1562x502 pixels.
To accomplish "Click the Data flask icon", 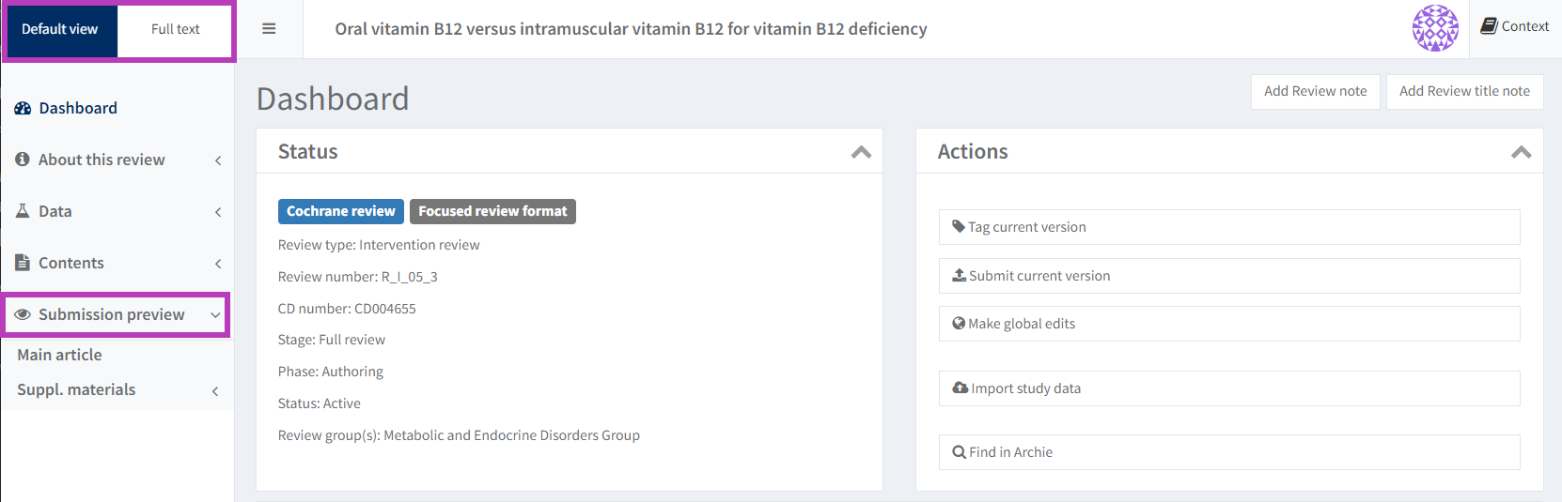I will [x=23, y=211].
